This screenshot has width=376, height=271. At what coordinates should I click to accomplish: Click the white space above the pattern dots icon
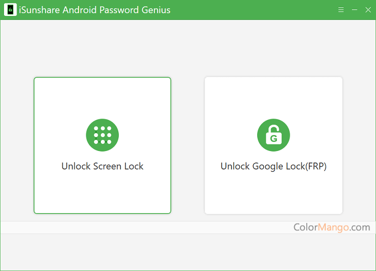pyautogui.click(x=102, y=98)
